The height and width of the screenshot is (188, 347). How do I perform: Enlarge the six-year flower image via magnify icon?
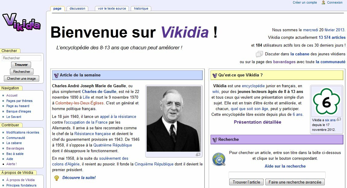pyautogui.click(x=339, y=119)
